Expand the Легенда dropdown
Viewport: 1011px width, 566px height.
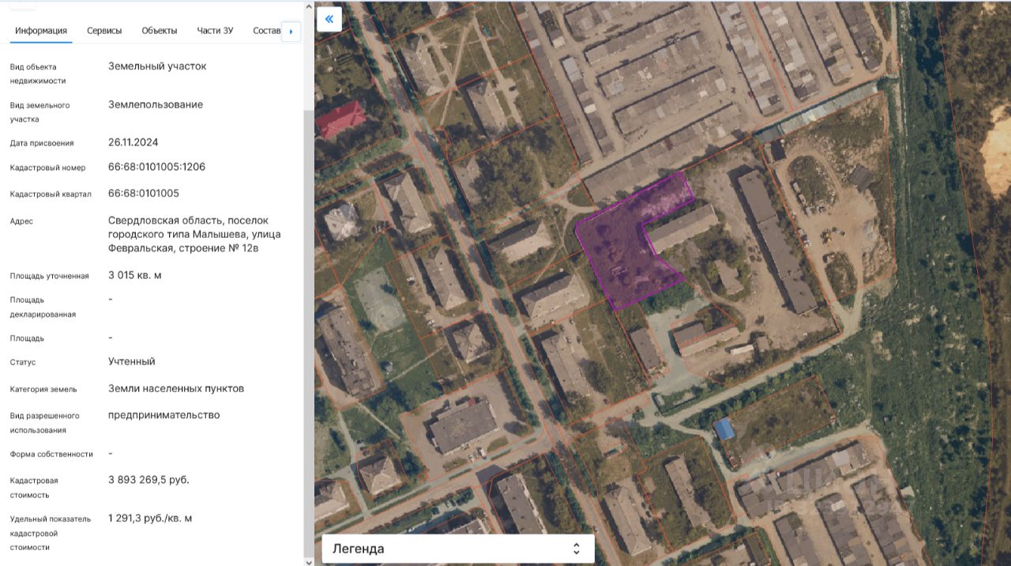(458, 549)
